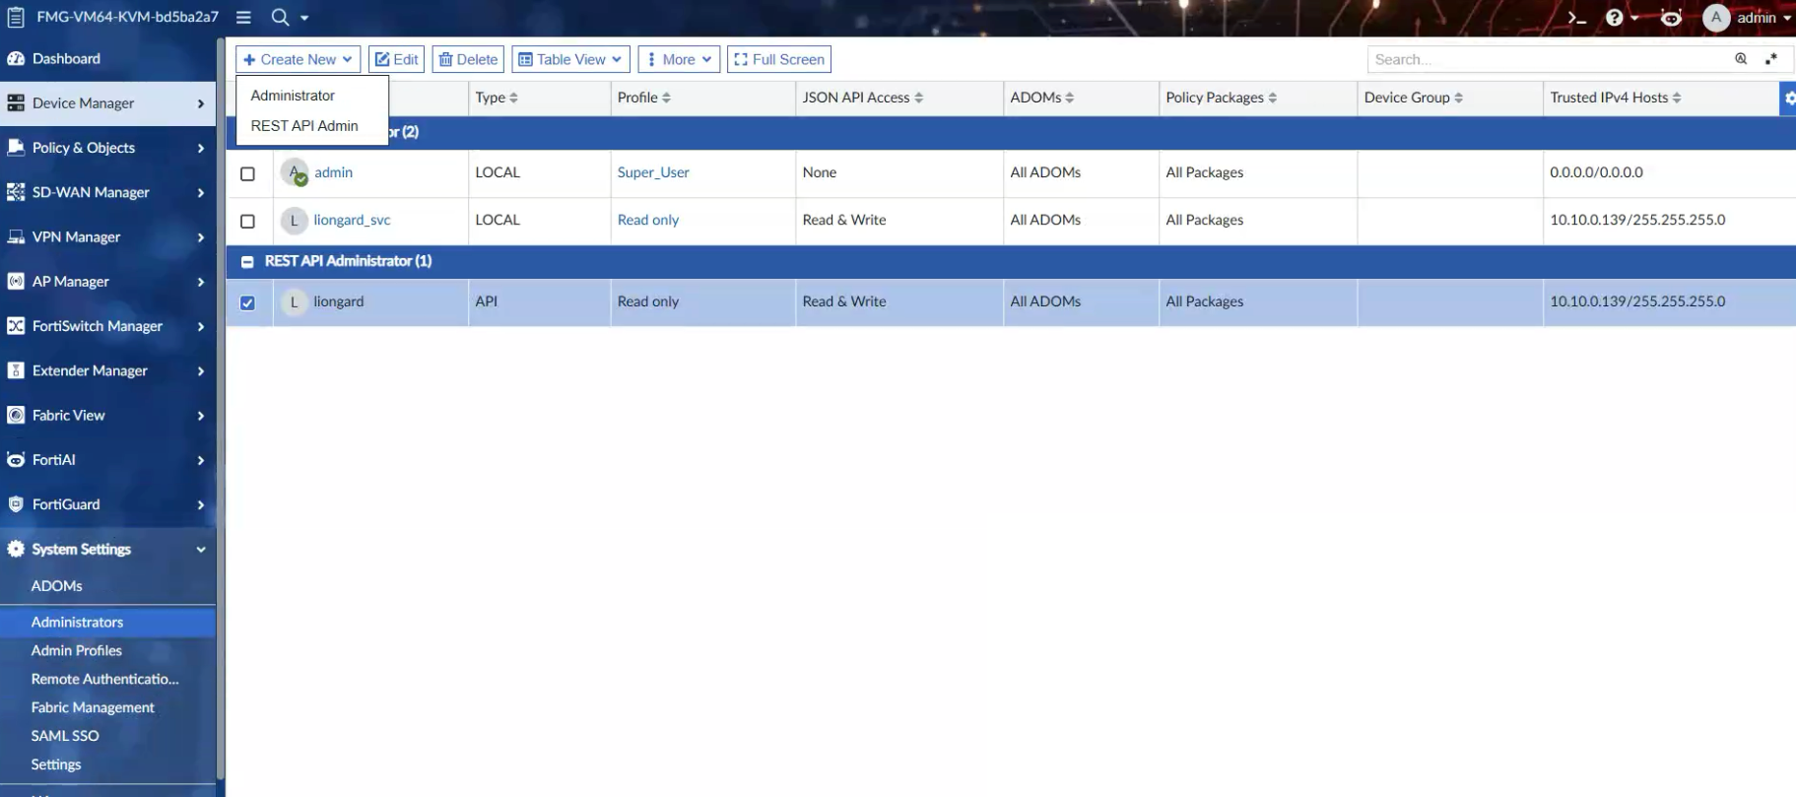Click the Dashboard sidebar icon

click(x=16, y=58)
